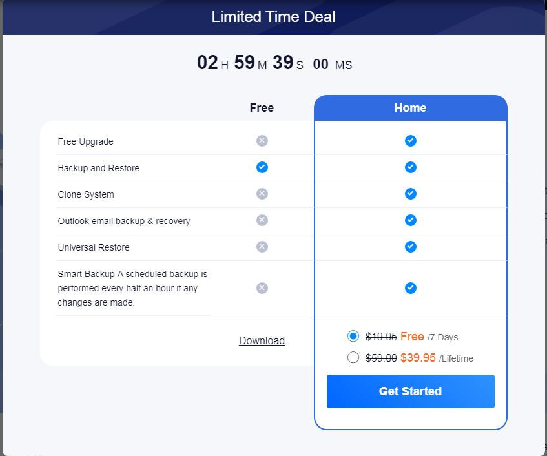Image resolution: width=547 pixels, height=456 pixels.
Task: Click the Get Started button
Action: tap(410, 391)
